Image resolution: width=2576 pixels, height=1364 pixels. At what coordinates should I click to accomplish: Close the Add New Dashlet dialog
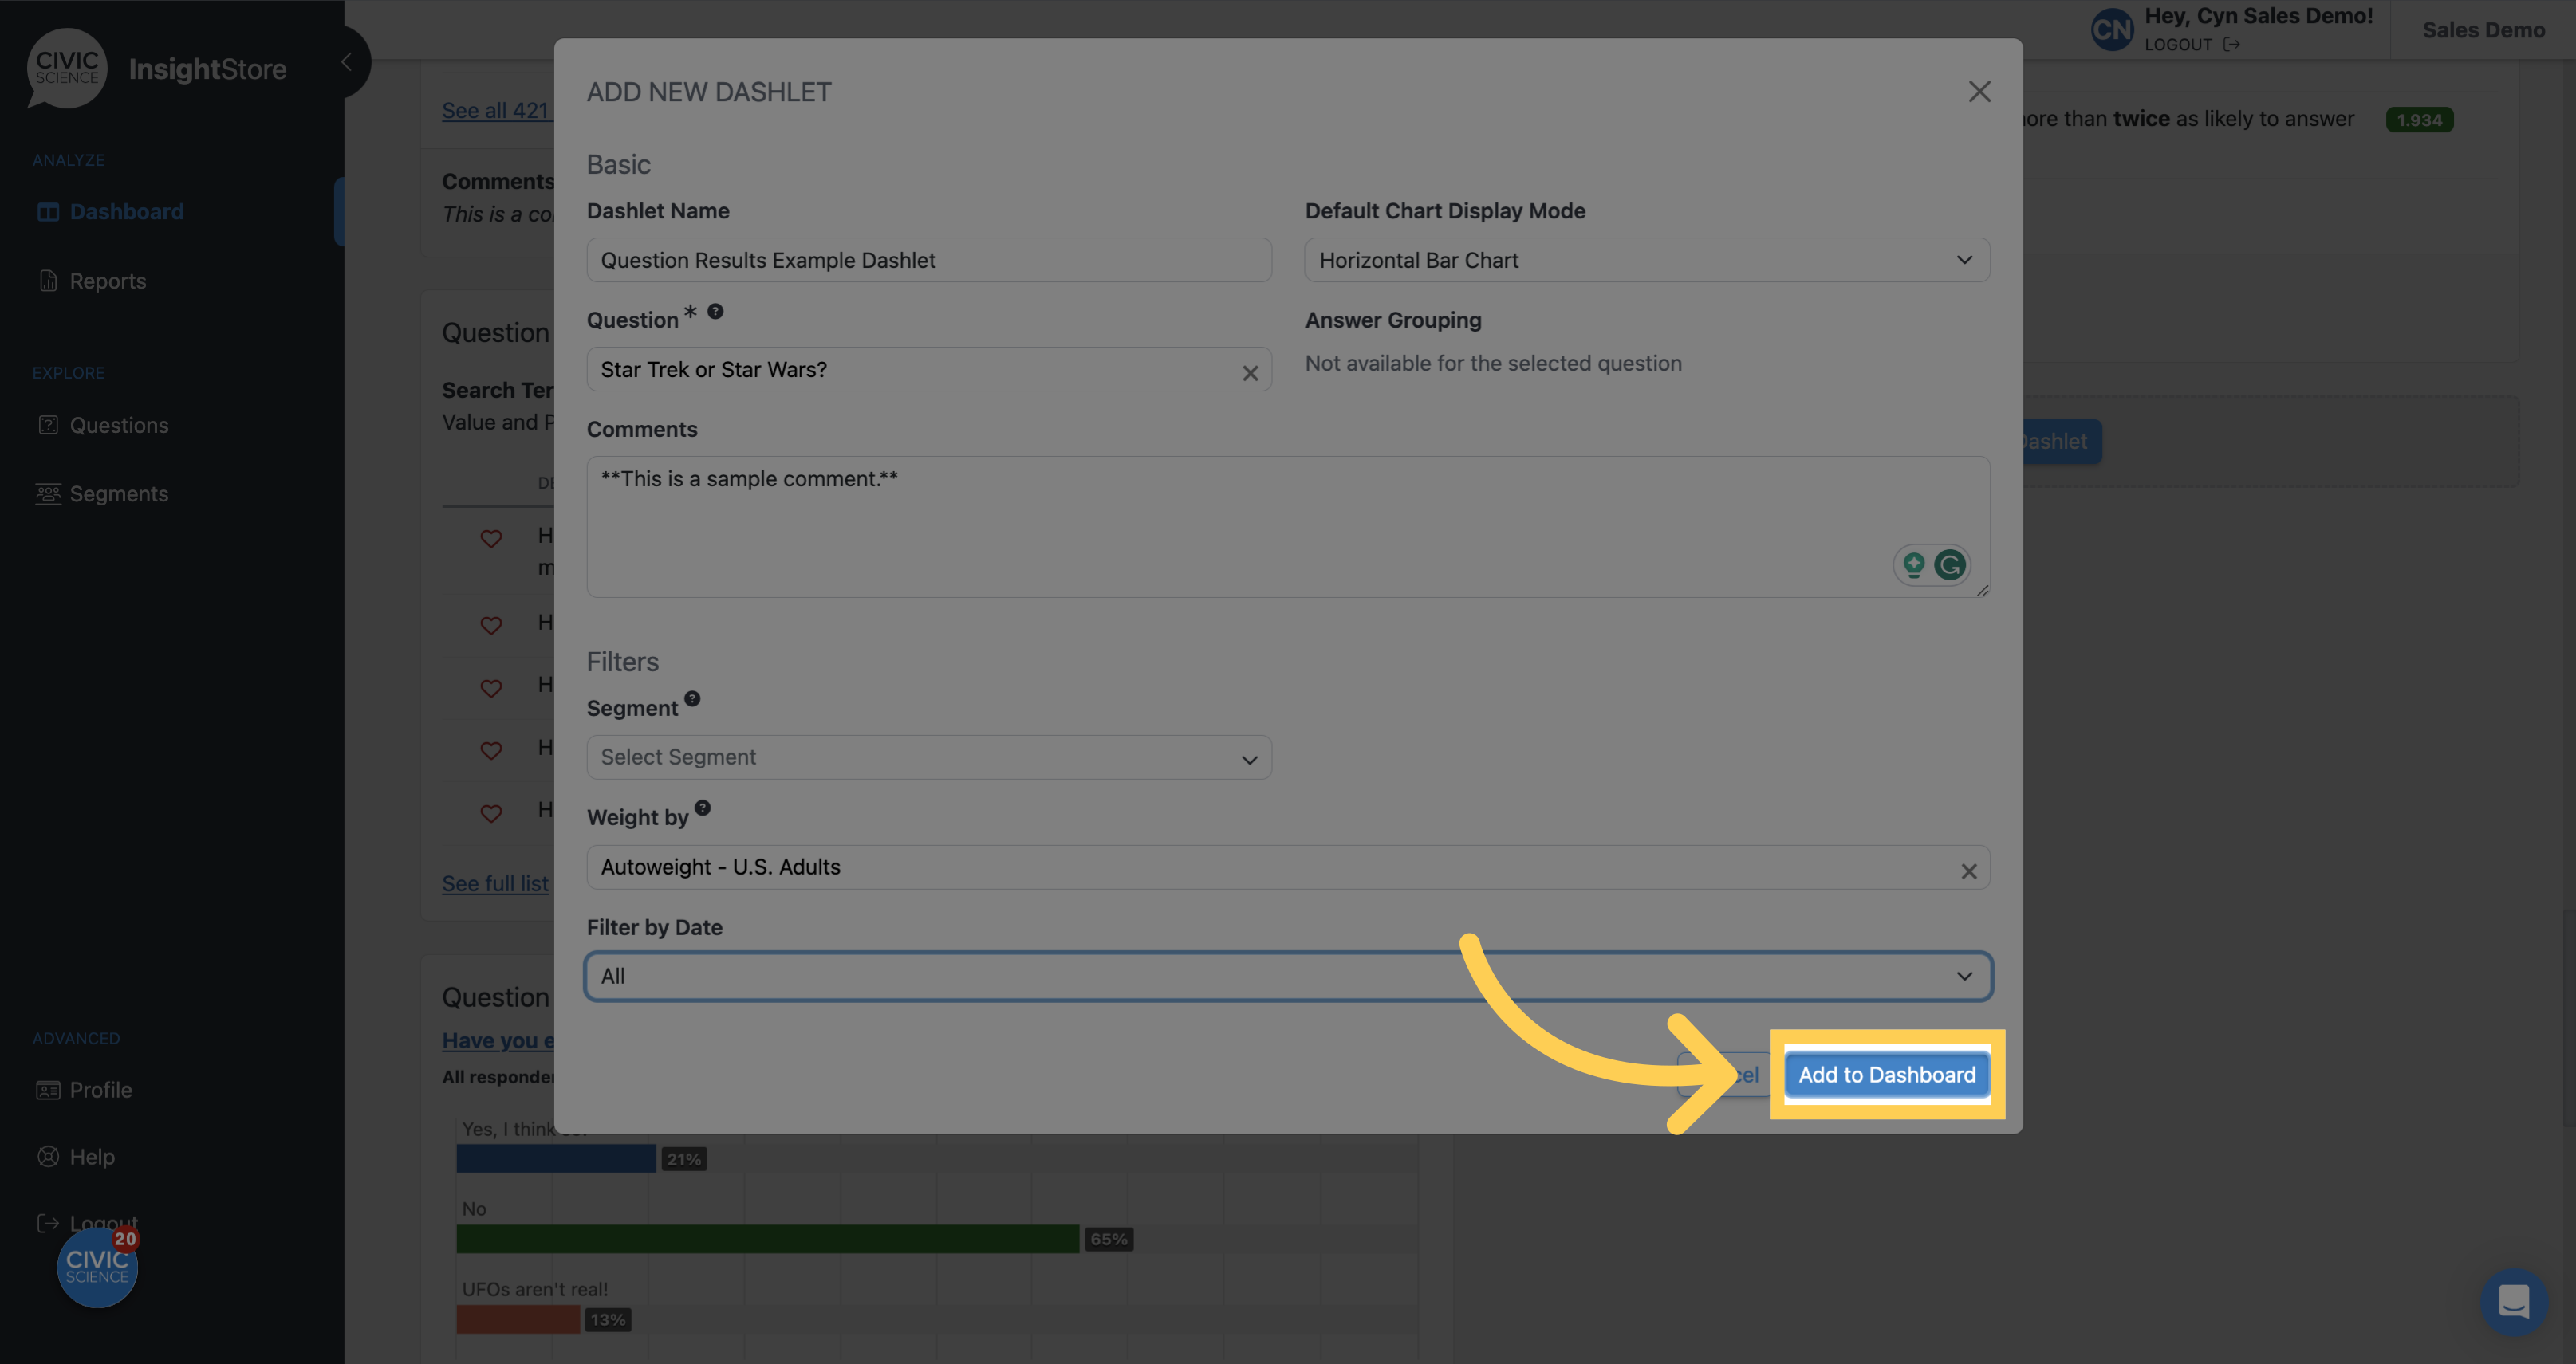pyautogui.click(x=1979, y=92)
